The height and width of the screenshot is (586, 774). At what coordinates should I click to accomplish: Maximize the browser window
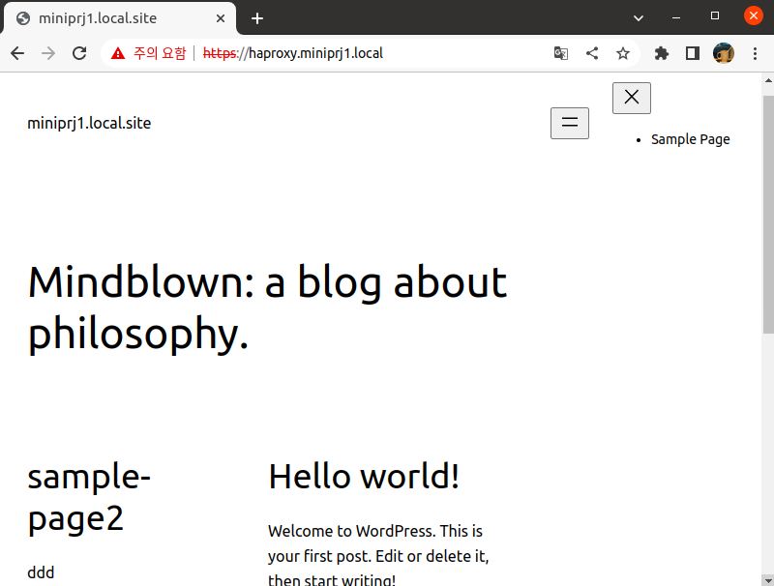[715, 16]
